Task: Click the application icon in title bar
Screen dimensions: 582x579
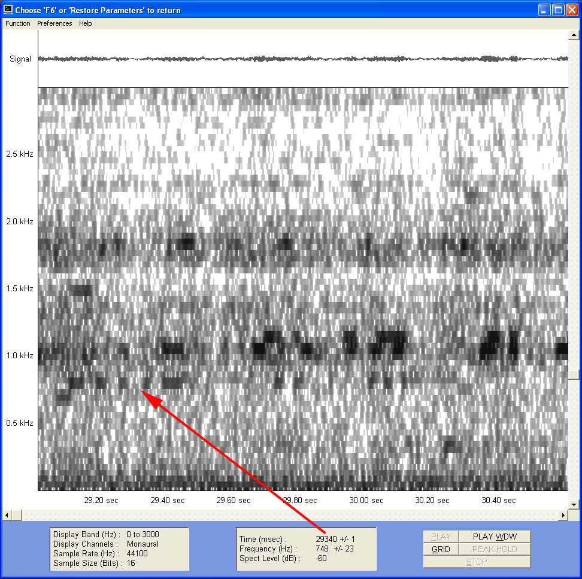Action: coord(8,10)
